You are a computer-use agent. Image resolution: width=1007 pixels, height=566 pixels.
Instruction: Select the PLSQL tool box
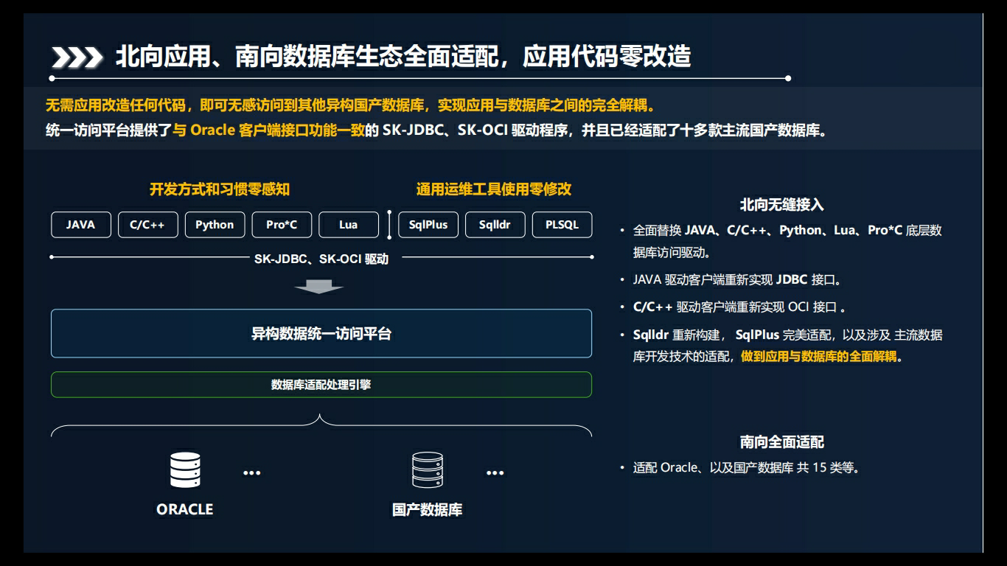point(562,225)
